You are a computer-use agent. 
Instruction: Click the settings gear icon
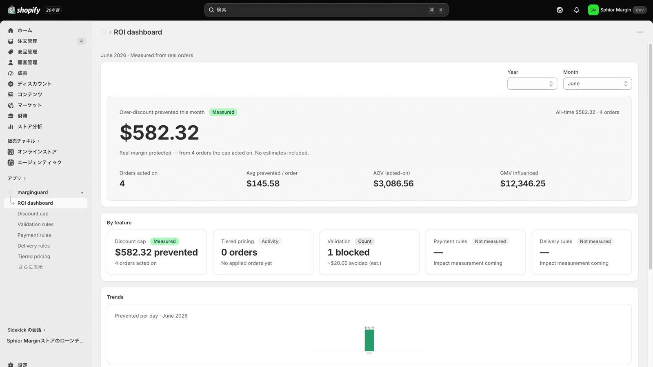point(11,365)
